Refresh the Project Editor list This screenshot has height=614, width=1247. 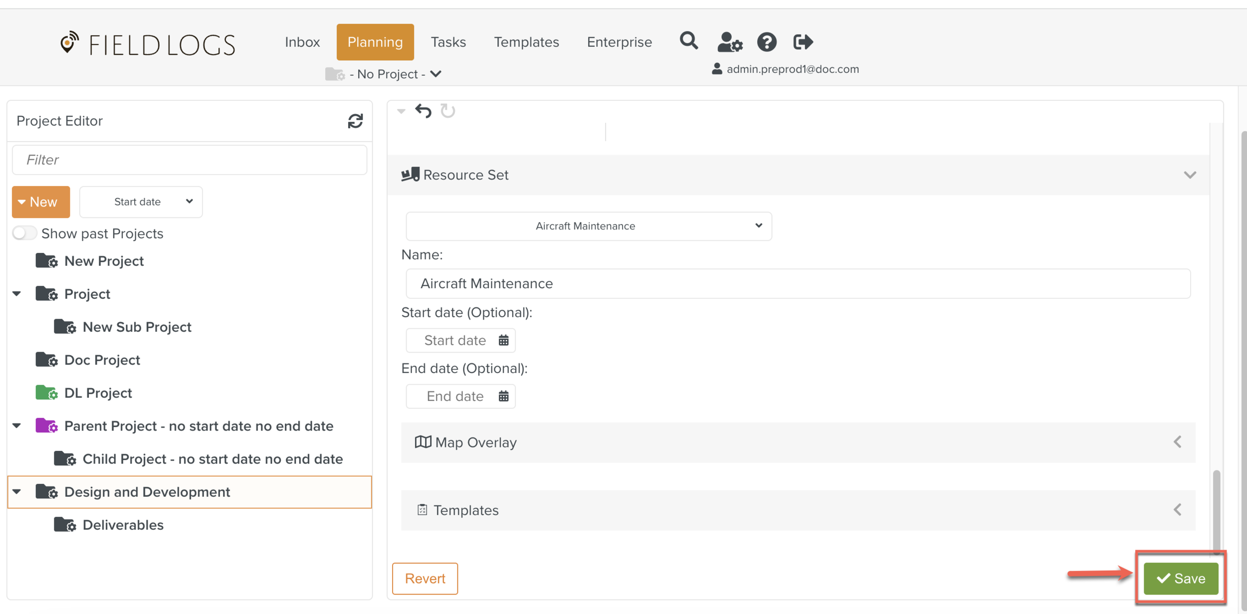355,121
